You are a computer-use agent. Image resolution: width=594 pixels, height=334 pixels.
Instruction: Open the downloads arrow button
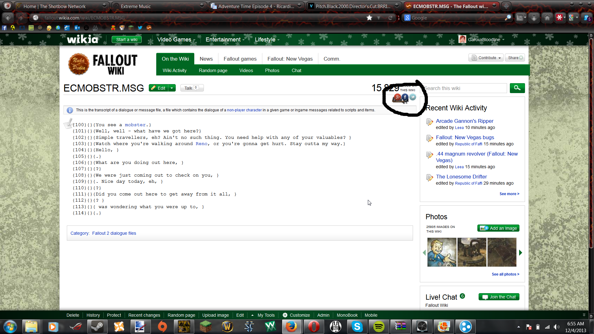click(x=534, y=18)
